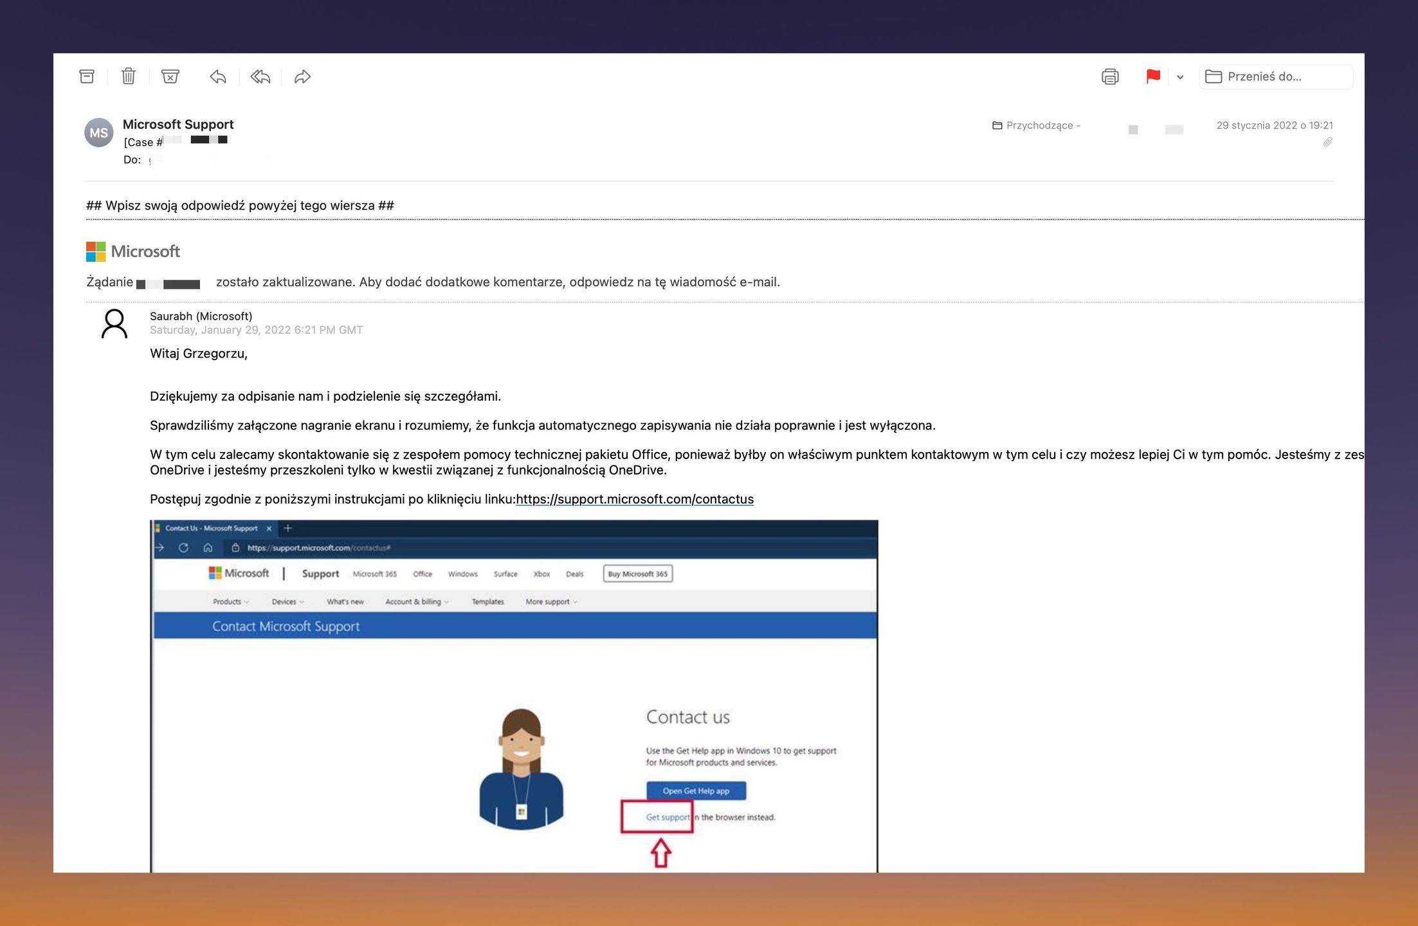Click the Microsoft logo in the email body
Viewport: 1418px width, 926px height.
[x=133, y=251]
